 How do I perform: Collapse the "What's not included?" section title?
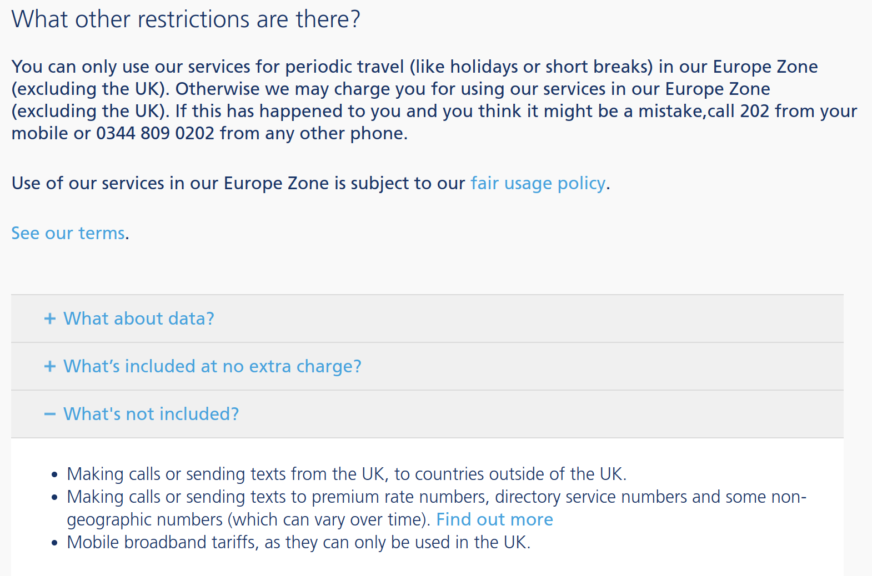(x=151, y=414)
